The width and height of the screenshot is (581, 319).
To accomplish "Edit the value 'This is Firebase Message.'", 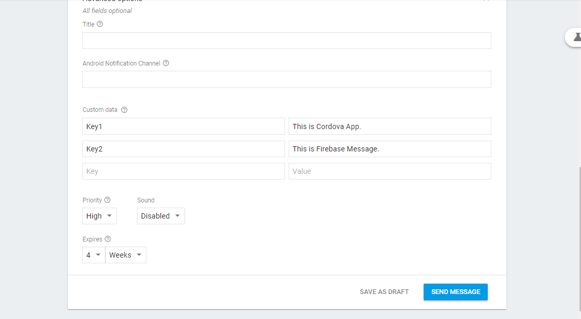I will pyautogui.click(x=390, y=149).
